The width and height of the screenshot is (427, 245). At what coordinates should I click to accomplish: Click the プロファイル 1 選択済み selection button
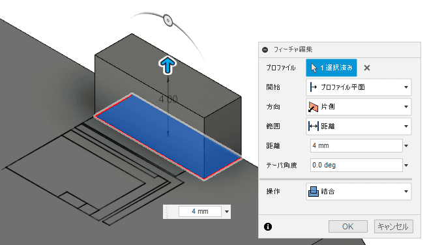pyautogui.click(x=331, y=68)
